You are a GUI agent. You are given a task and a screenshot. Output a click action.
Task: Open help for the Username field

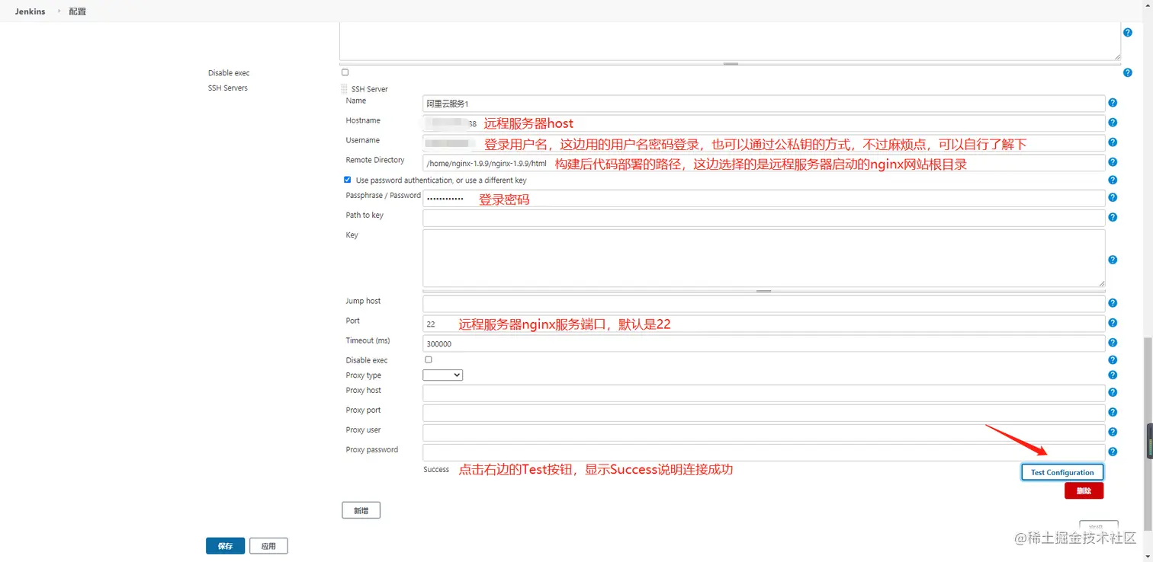tap(1112, 142)
